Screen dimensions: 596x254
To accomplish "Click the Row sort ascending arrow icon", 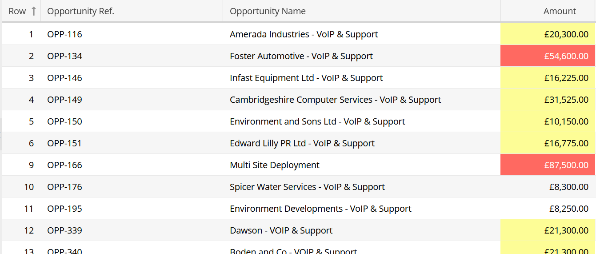I will tap(33, 11).
